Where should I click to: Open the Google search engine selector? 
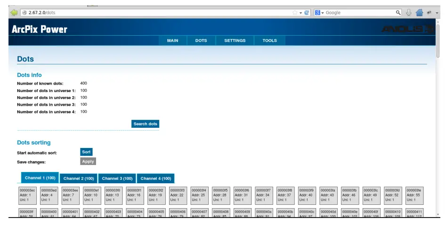[319, 13]
